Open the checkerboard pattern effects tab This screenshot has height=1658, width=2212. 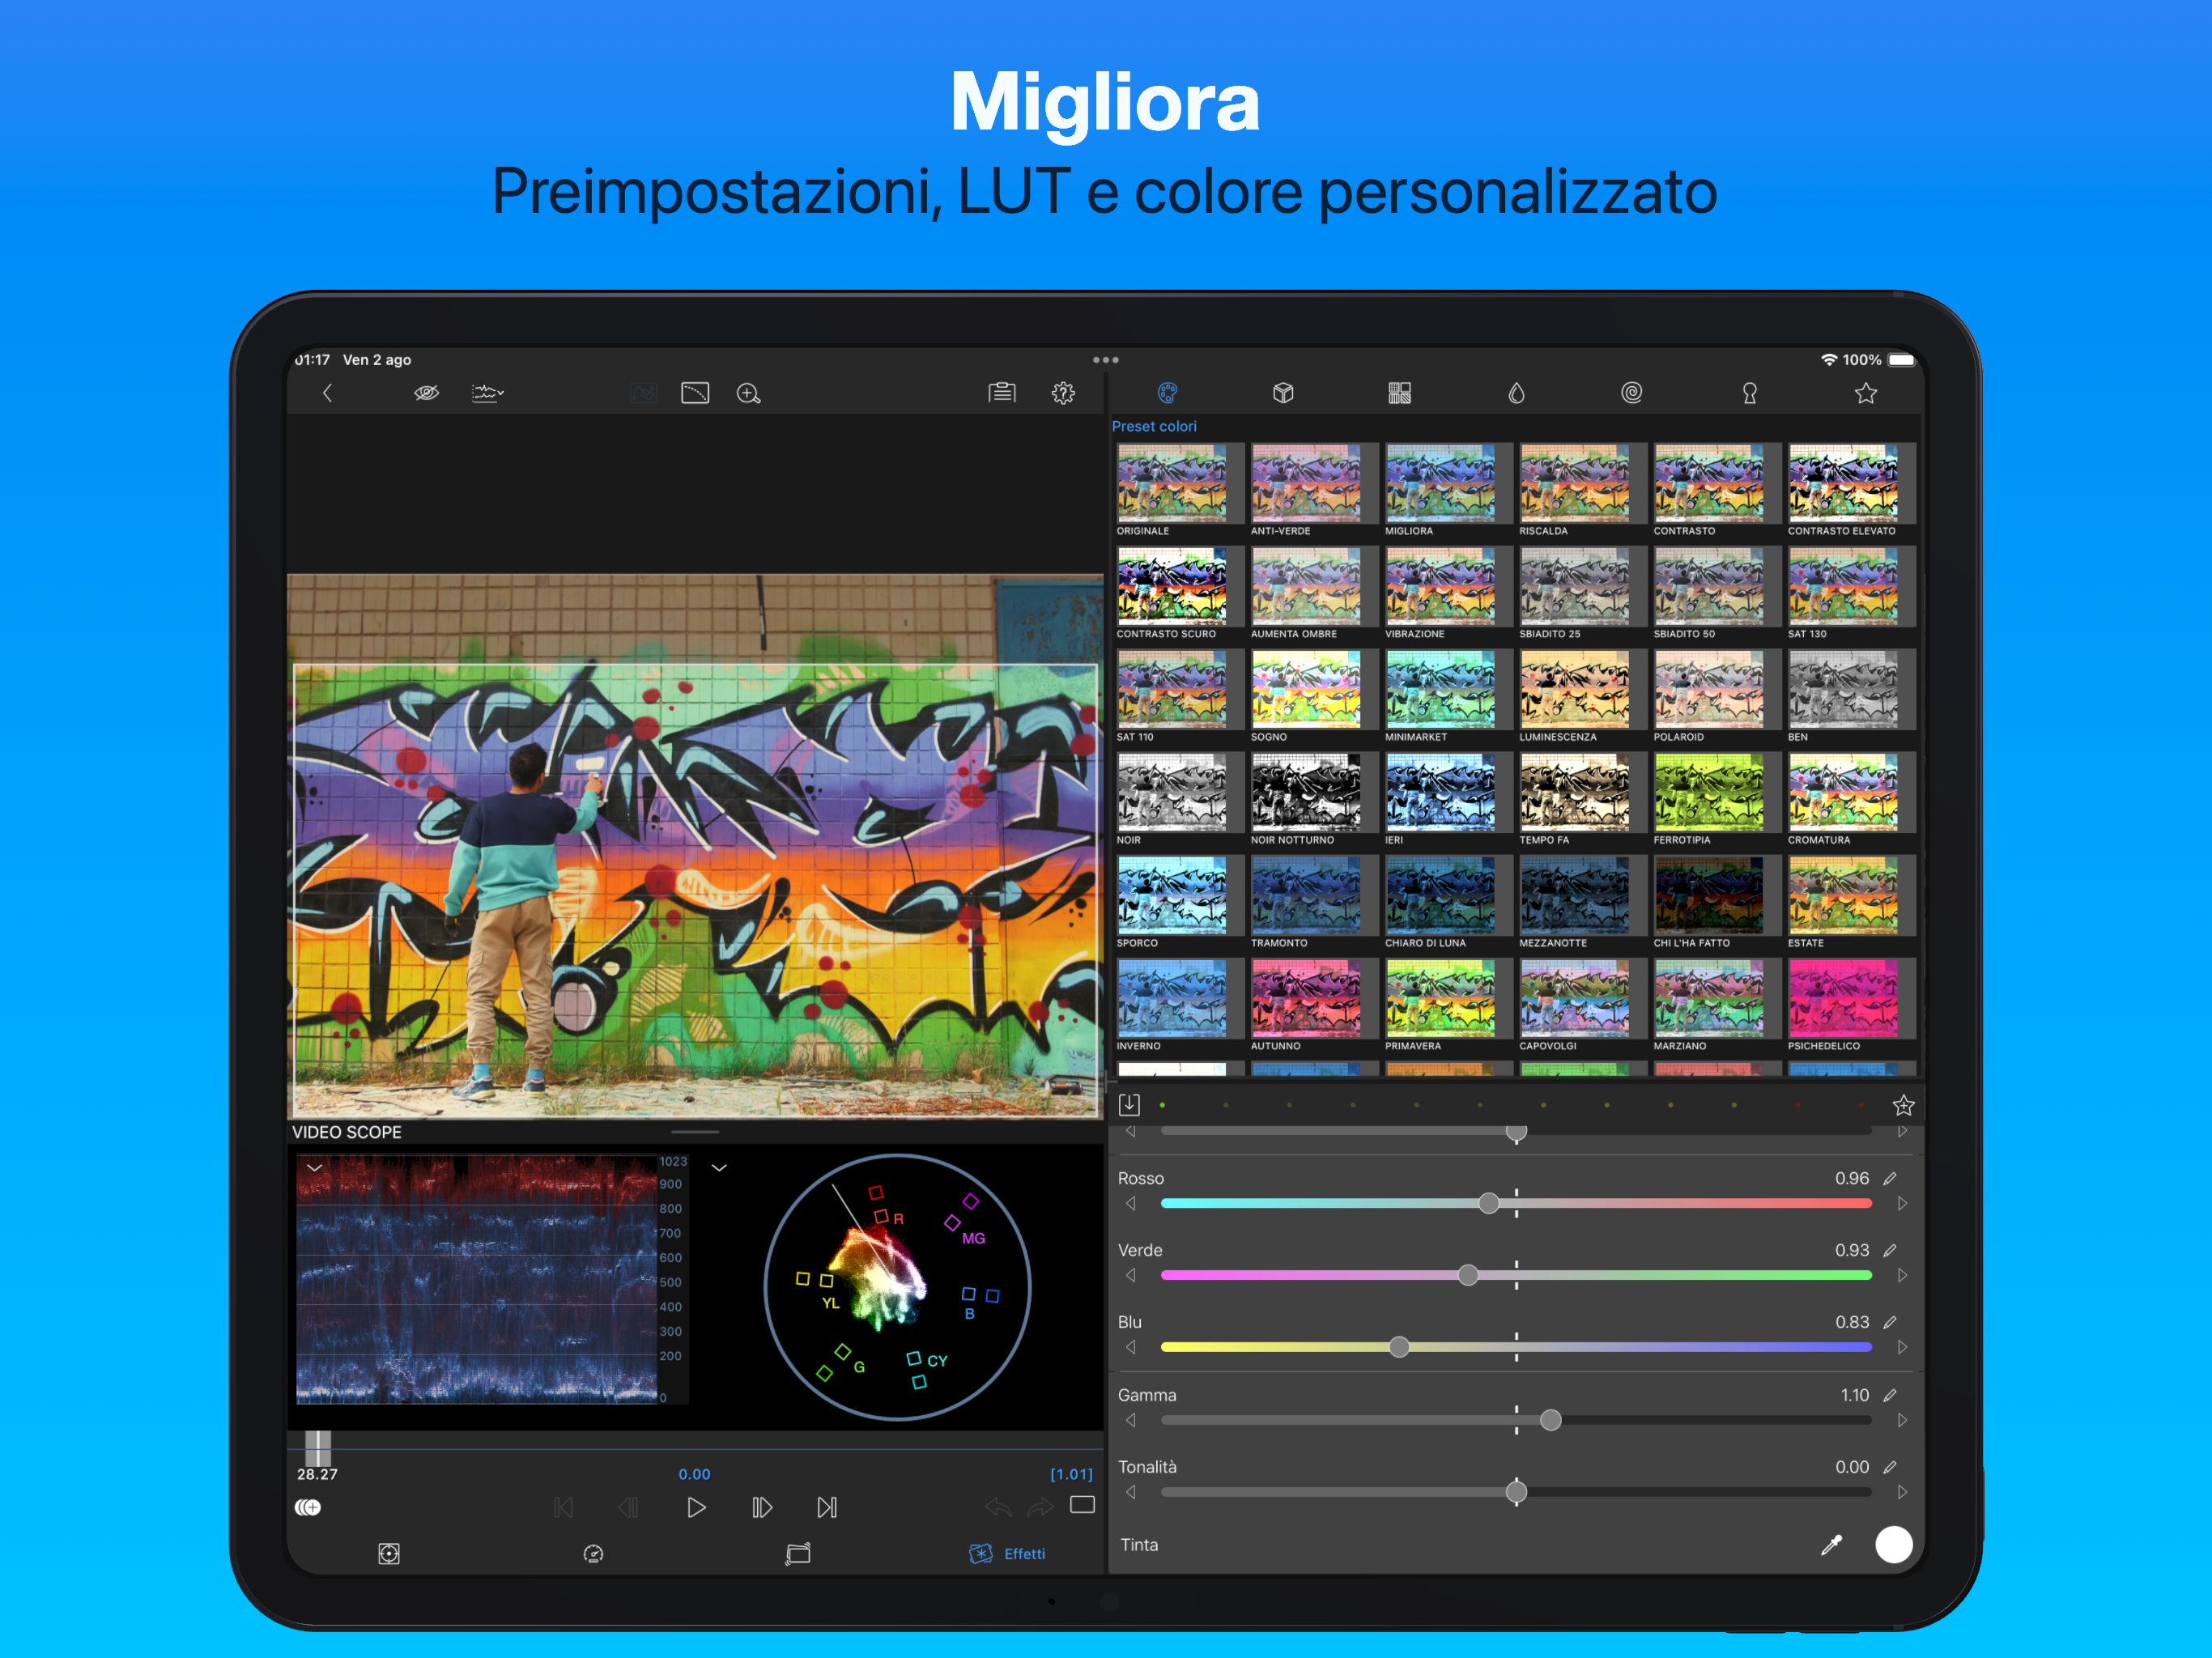click(1399, 393)
